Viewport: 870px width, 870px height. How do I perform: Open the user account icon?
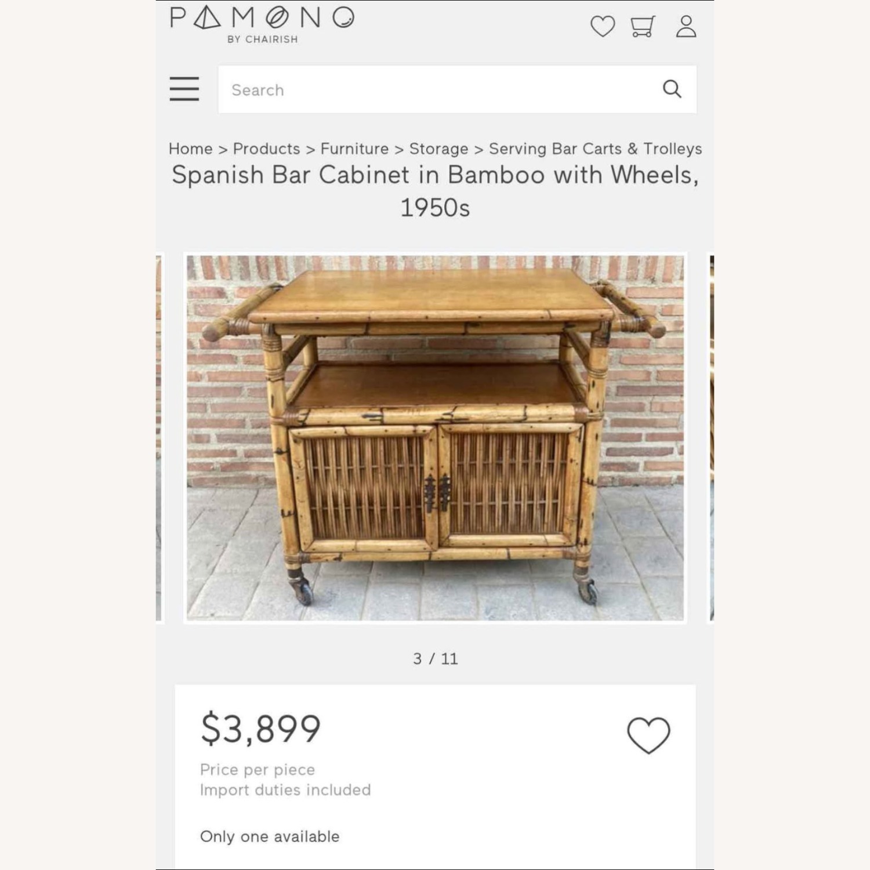pos(686,26)
